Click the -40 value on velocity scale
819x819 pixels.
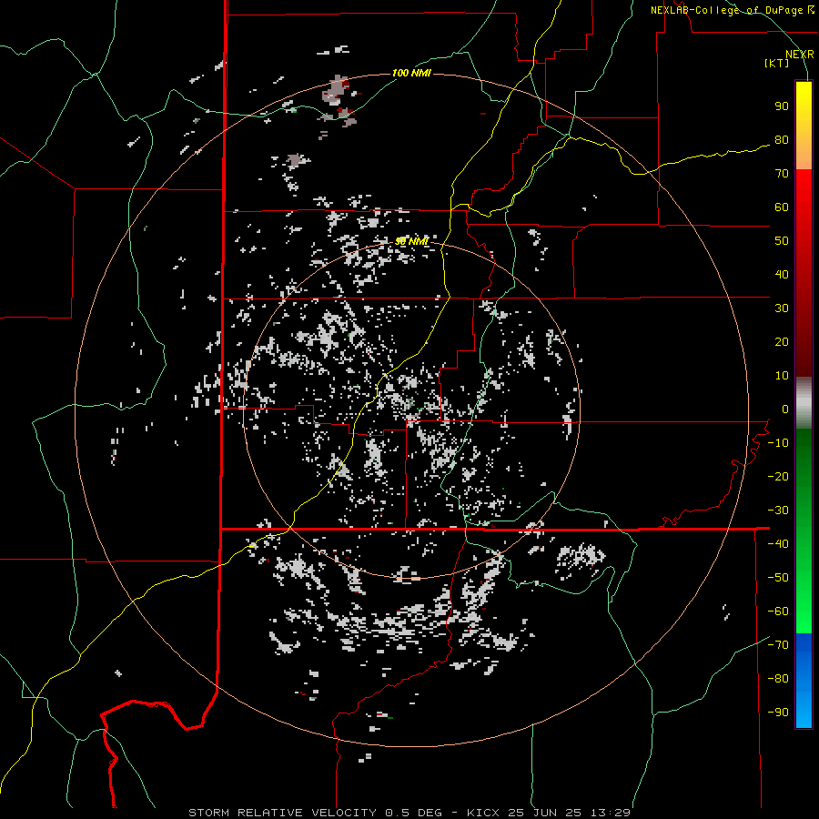pos(778,544)
